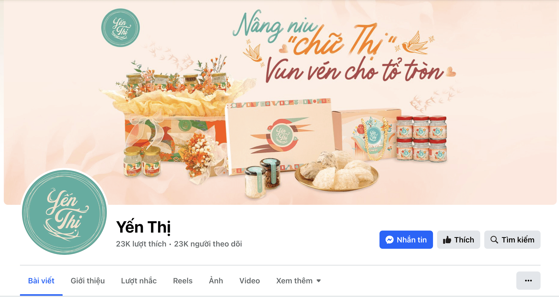Switch to the Video tab
Image resolution: width=559 pixels, height=297 pixels.
coord(249,281)
